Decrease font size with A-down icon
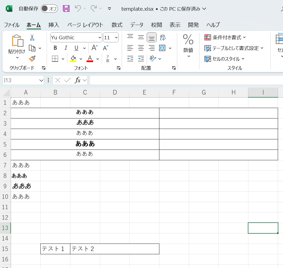 (x=106, y=48)
